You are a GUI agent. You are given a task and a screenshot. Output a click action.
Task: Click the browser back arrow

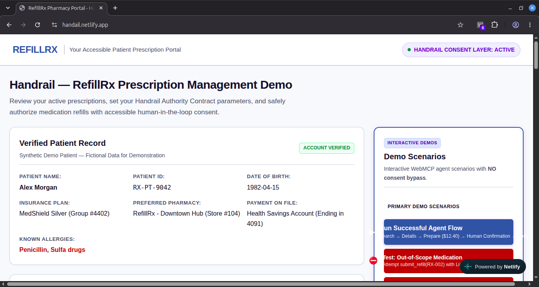pos(9,25)
